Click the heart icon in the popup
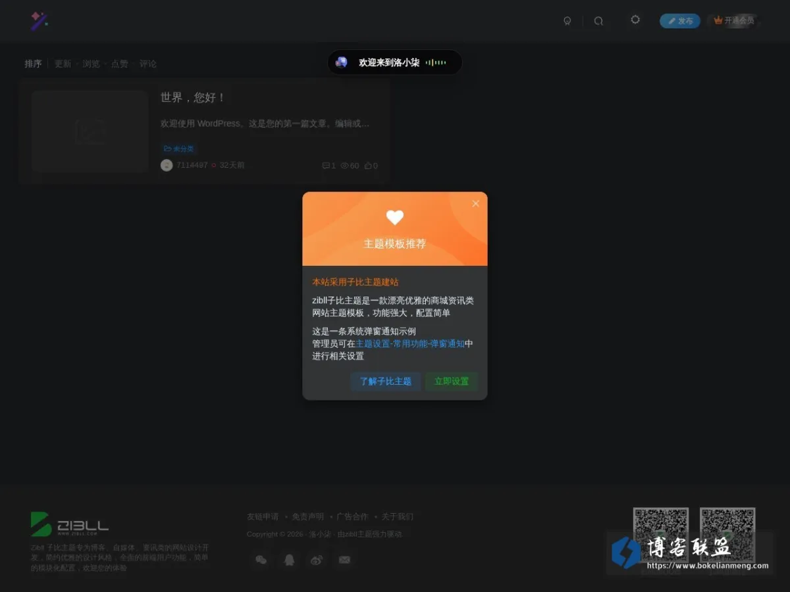Viewport: 790px width, 592px height. pyautogui.click(x=395, y=218)
